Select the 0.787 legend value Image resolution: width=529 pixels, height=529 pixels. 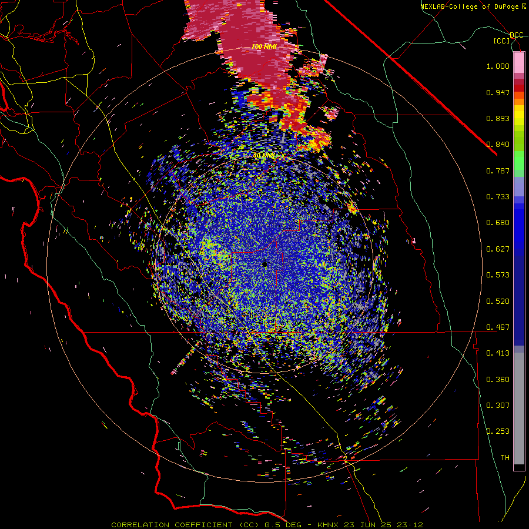[498, 170]
